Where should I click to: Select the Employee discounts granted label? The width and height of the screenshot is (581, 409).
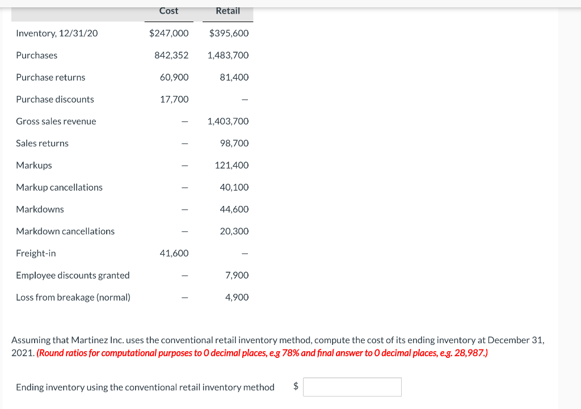point(73,275)
